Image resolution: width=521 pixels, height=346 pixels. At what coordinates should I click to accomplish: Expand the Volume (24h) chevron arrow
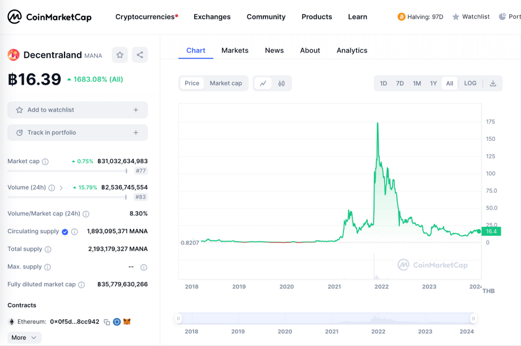point(61,188)
